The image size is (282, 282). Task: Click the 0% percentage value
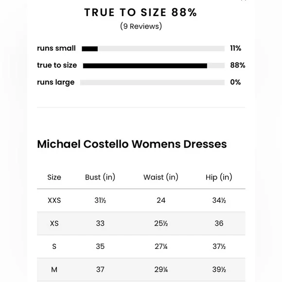click(235, 82)
